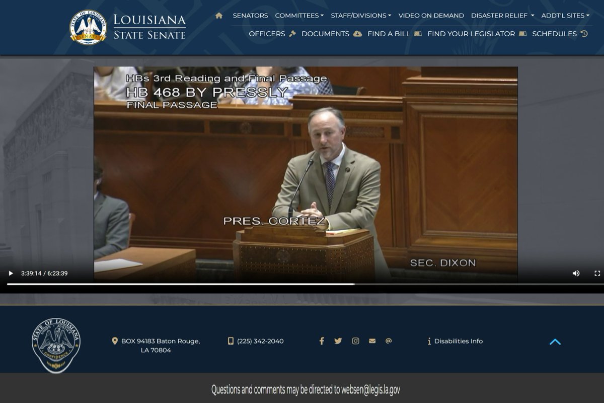Viewport: 604px width, 403px height.
Task: Toggle video playback with the play button
Action: [11, 273]
